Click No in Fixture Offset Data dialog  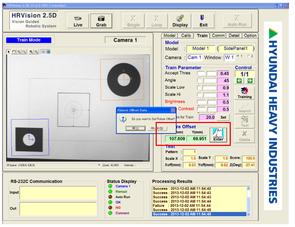(157, 128)
